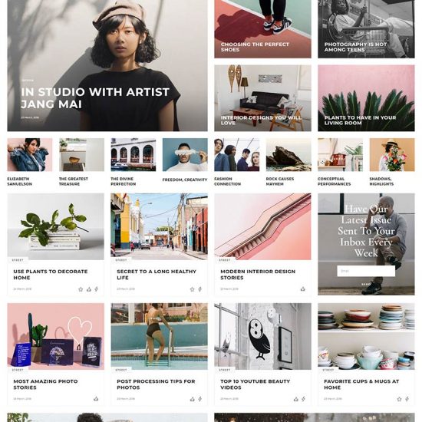Click Interior Designs You Will Love title

click(261, 120)
